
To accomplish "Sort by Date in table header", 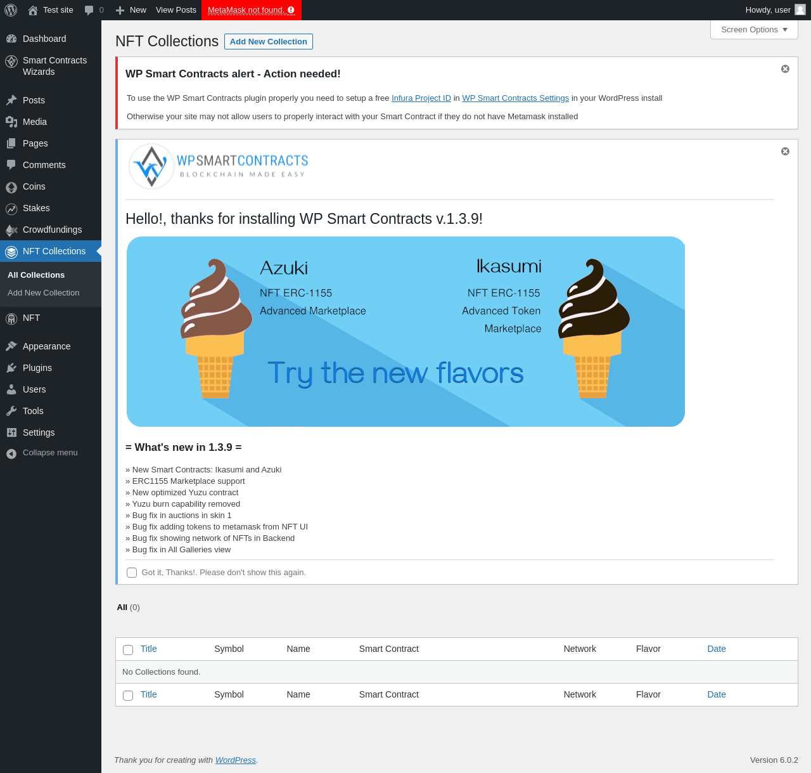I will click(717, 649).
